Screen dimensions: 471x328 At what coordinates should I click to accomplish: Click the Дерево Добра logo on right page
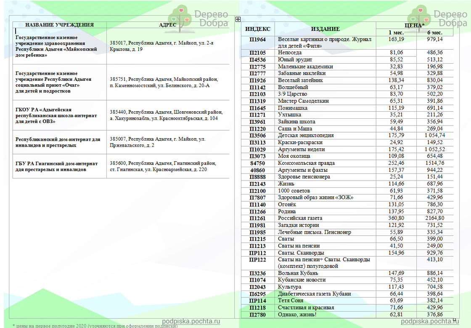[437, 19]
